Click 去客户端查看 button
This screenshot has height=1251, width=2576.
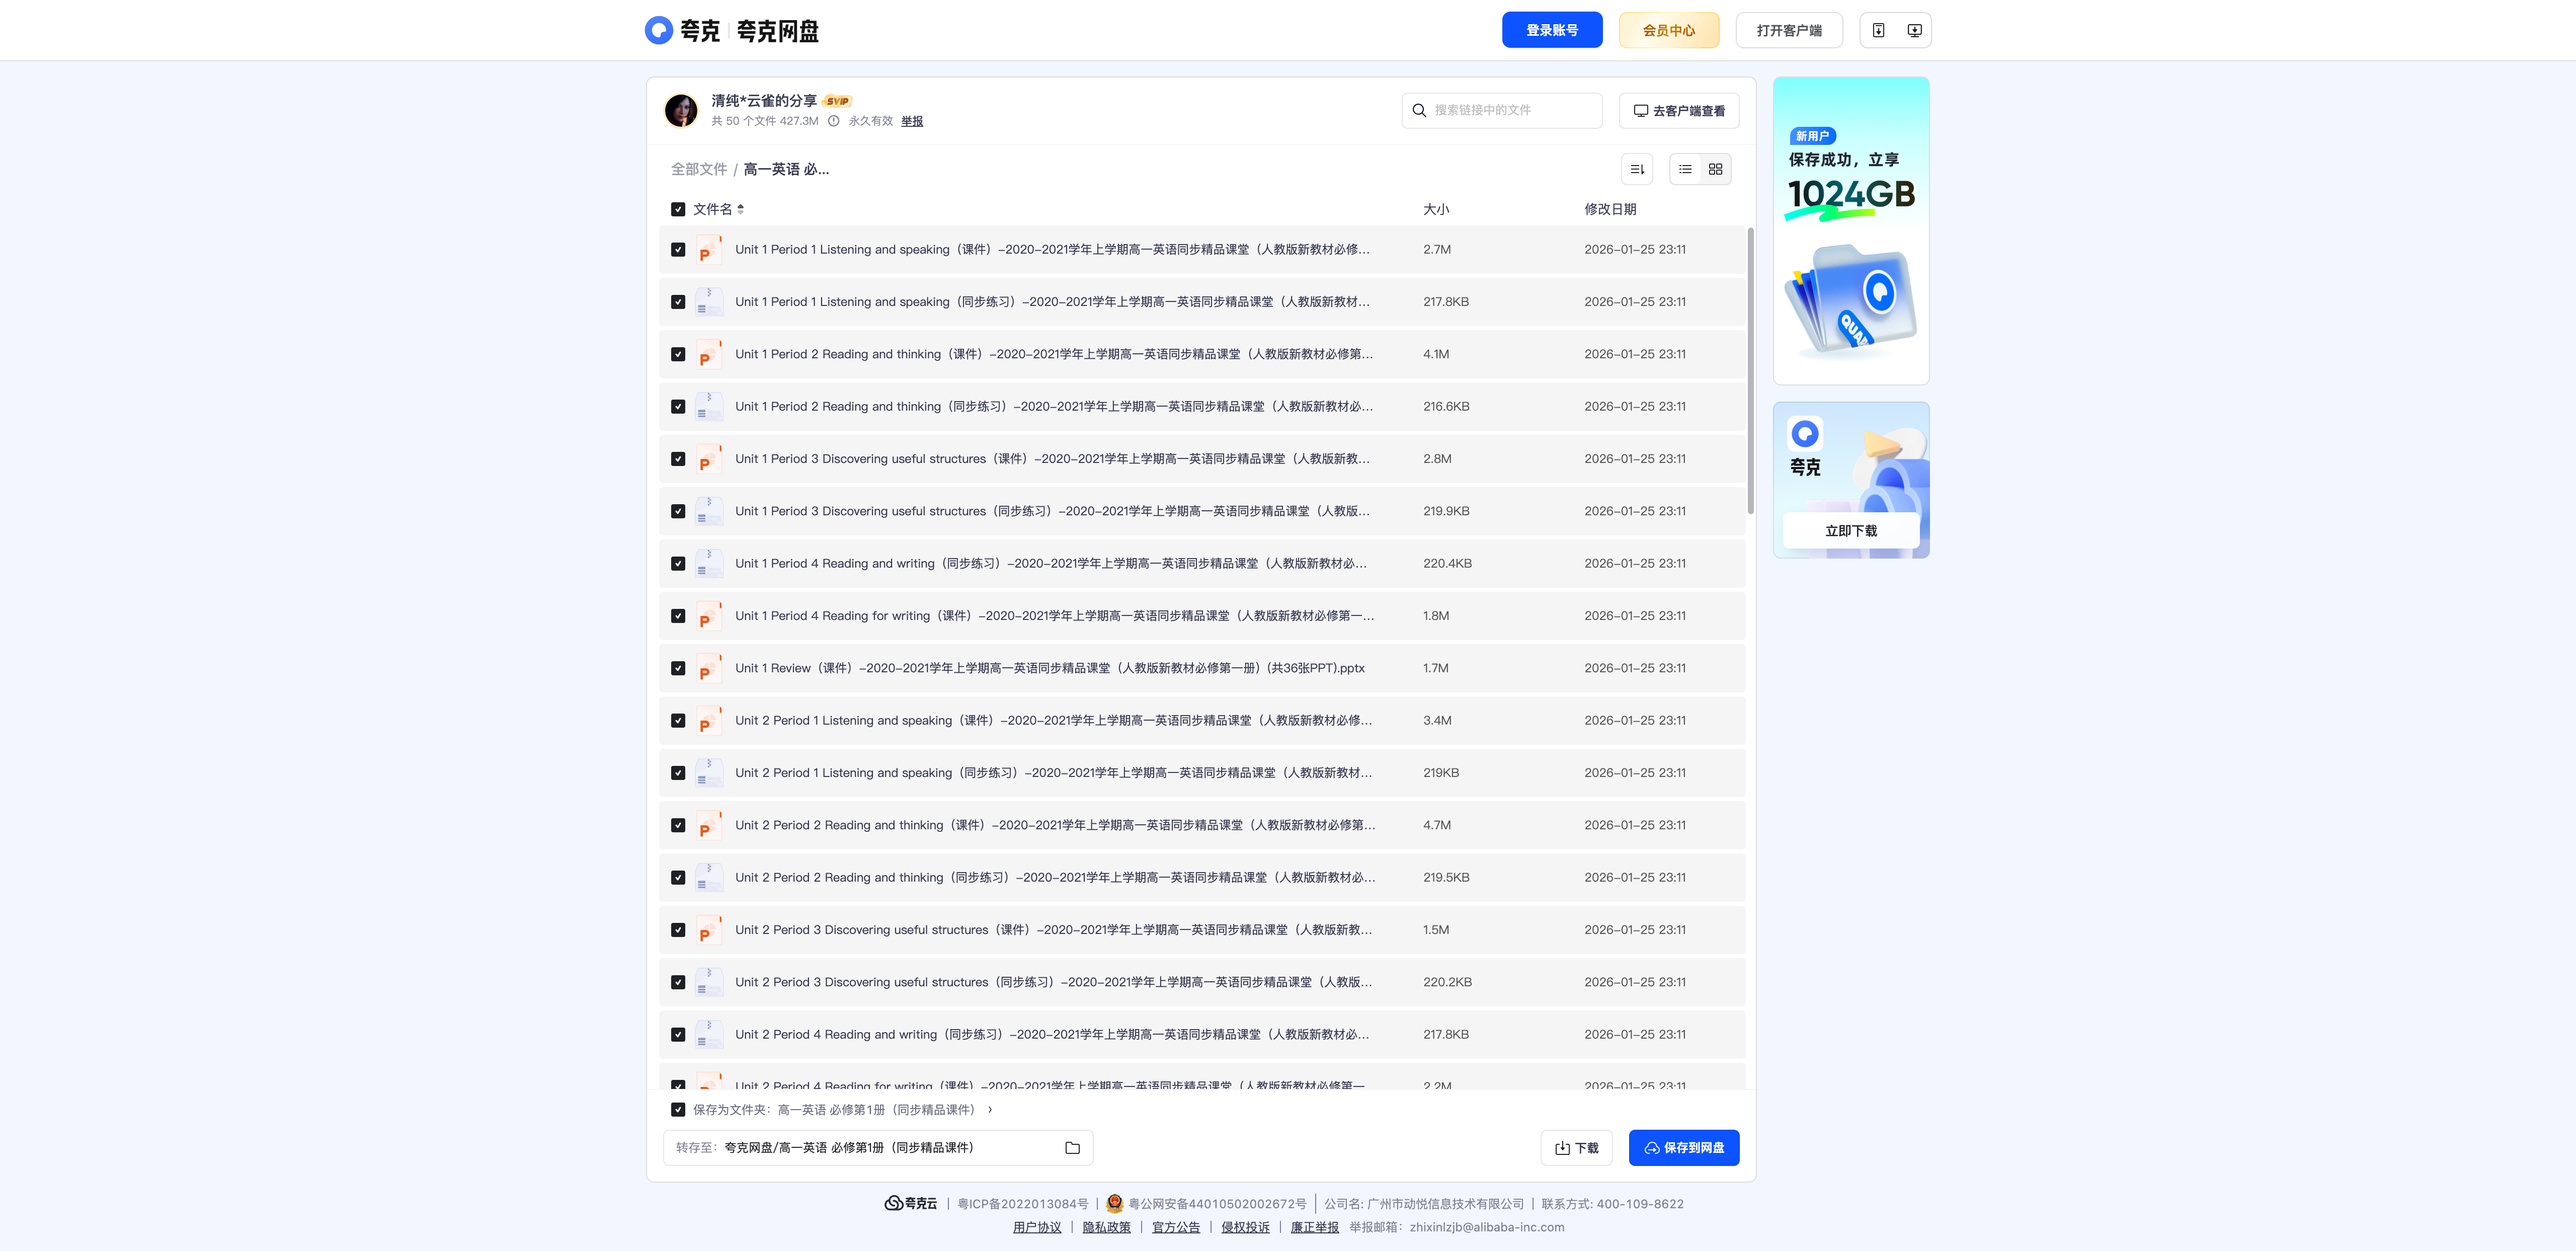(x=1679, y=110)
